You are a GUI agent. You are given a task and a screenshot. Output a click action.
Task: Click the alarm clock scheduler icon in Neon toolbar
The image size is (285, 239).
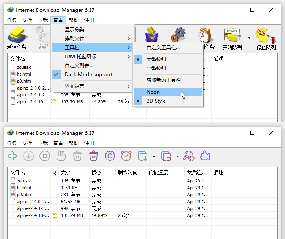pyautogui.click(x=126, y=156)
